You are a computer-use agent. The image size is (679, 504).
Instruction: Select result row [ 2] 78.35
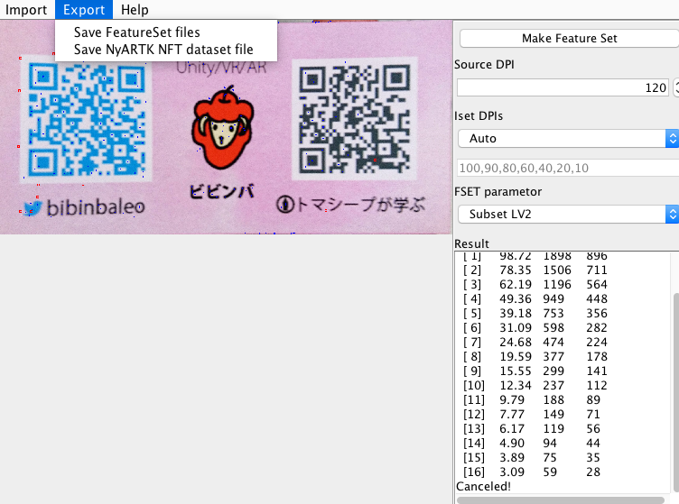[535, 270]
